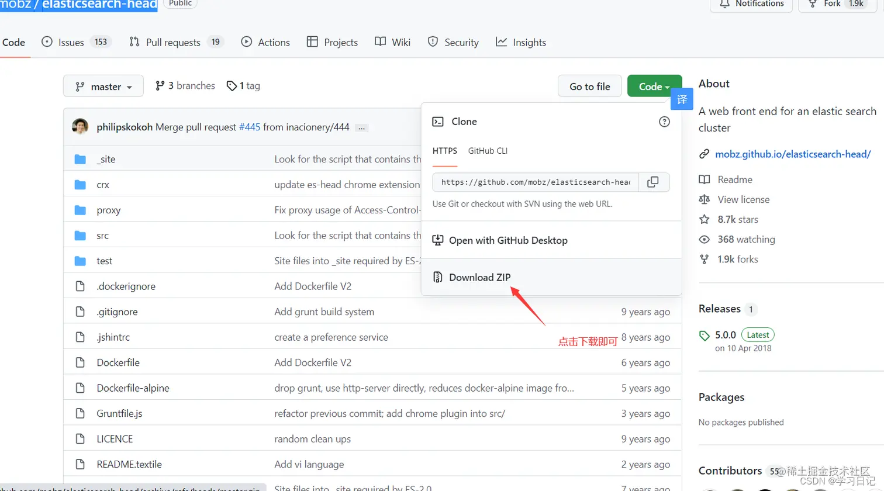The height and width of the screenshot is (491, 884).
Task: Open the Wiki tab
Action: tap(392, 42)
